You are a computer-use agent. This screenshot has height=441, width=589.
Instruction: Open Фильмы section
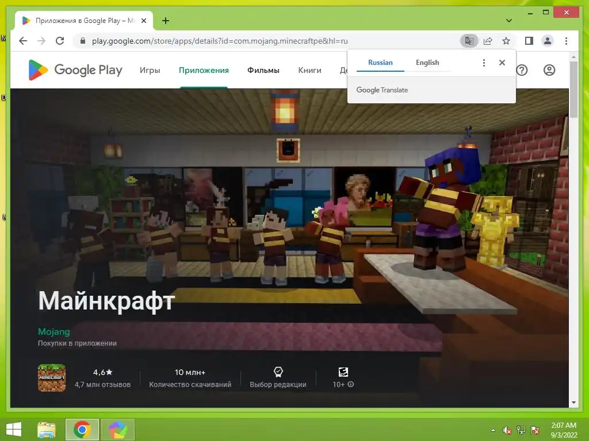tap(263, 70)
